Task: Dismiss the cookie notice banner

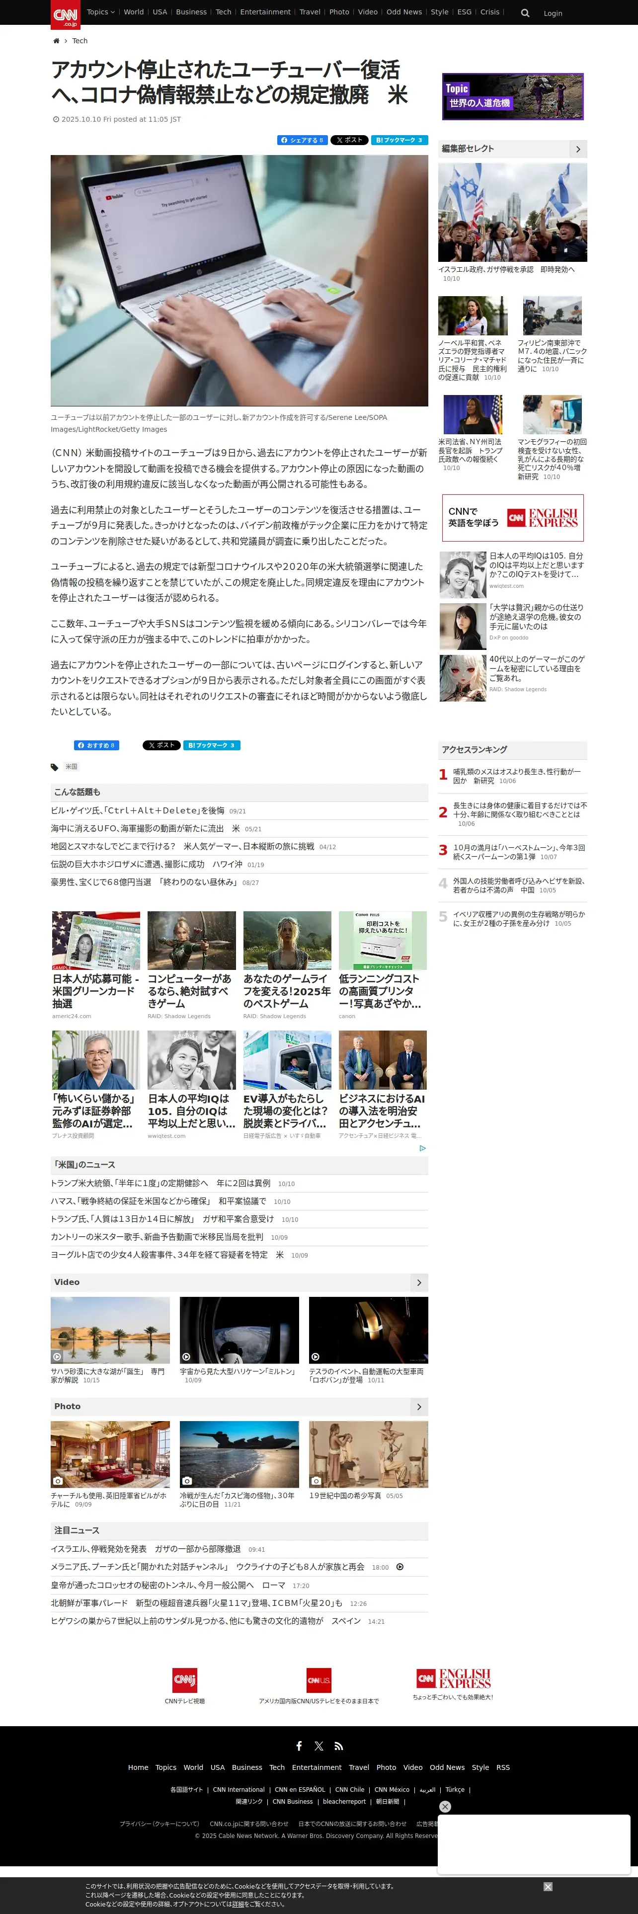Action: [548, 1887]
